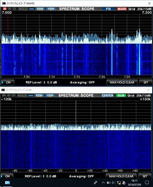
Task: Click the red M marker icon in MAIN scope
Action: [5, 9]
